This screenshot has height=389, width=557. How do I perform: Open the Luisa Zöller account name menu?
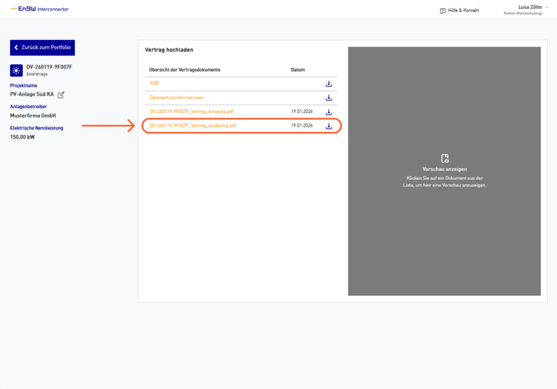click(530, 7)
